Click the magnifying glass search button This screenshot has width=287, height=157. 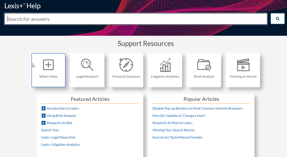[277, 19]
